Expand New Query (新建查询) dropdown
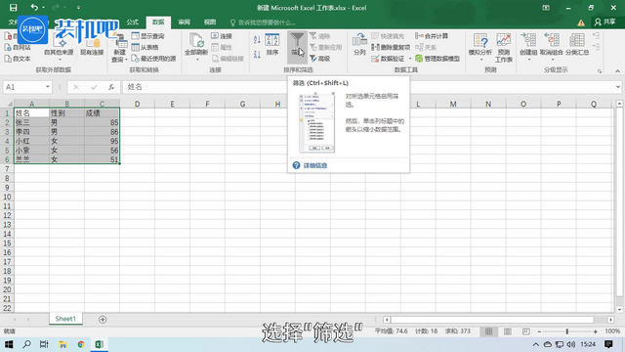The width and height of the screenshot is (625, 352). 126,60
